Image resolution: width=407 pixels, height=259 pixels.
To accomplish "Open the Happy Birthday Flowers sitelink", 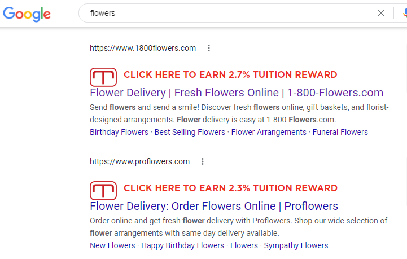I will pyautogui.click(x=182, y=245).
